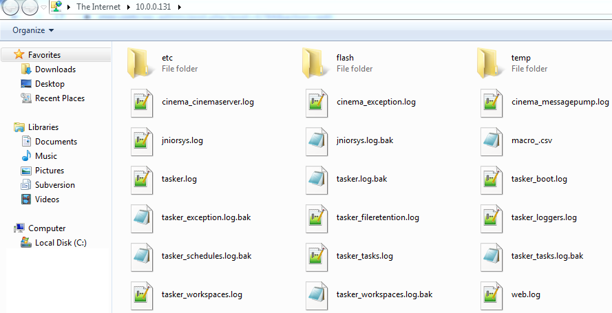Select tasker_tasks.log file icon
This screenshot has width=612, height=313.
tap(316, 257)
